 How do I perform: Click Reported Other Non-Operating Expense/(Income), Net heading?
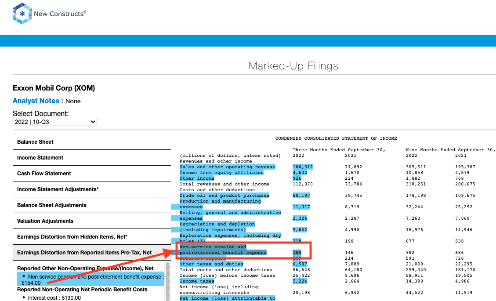coord(85,268)
